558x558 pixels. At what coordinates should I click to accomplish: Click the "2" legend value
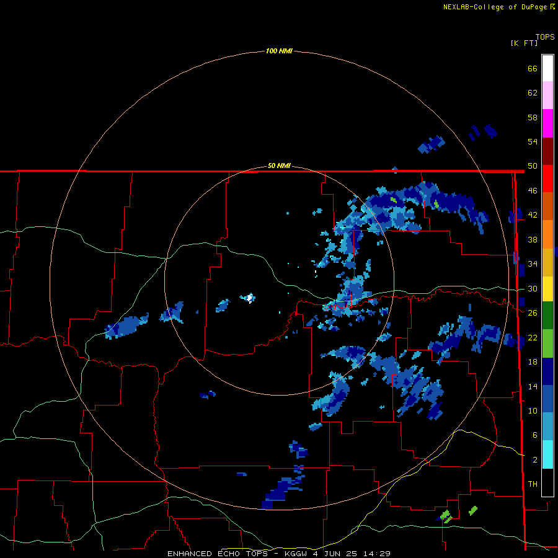pos(534,460)
